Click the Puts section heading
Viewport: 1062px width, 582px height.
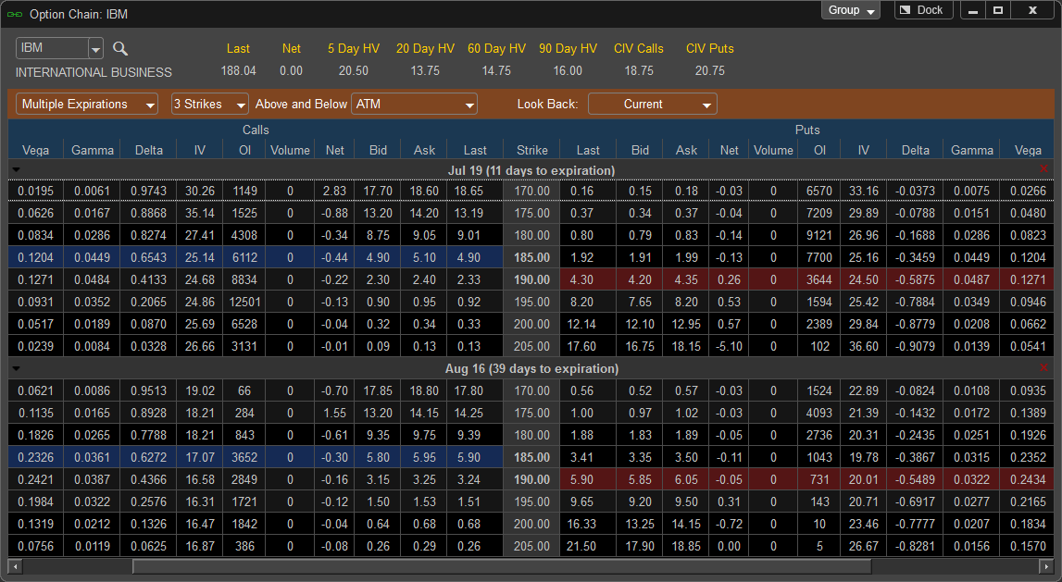pyautogui.click(x=807, y=130)
